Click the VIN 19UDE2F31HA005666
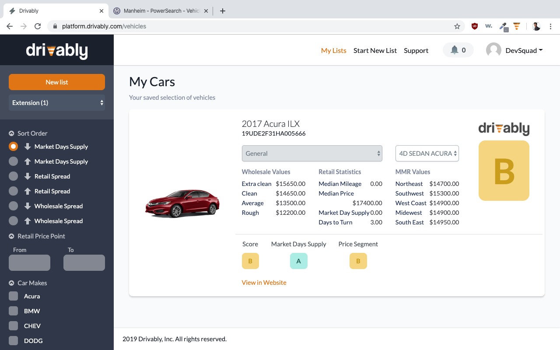The height and width of the screenshot is (350, 560). (x=274, y=133)
